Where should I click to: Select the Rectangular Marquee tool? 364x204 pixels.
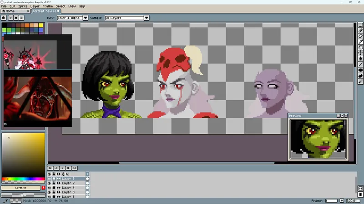[360, 25]
